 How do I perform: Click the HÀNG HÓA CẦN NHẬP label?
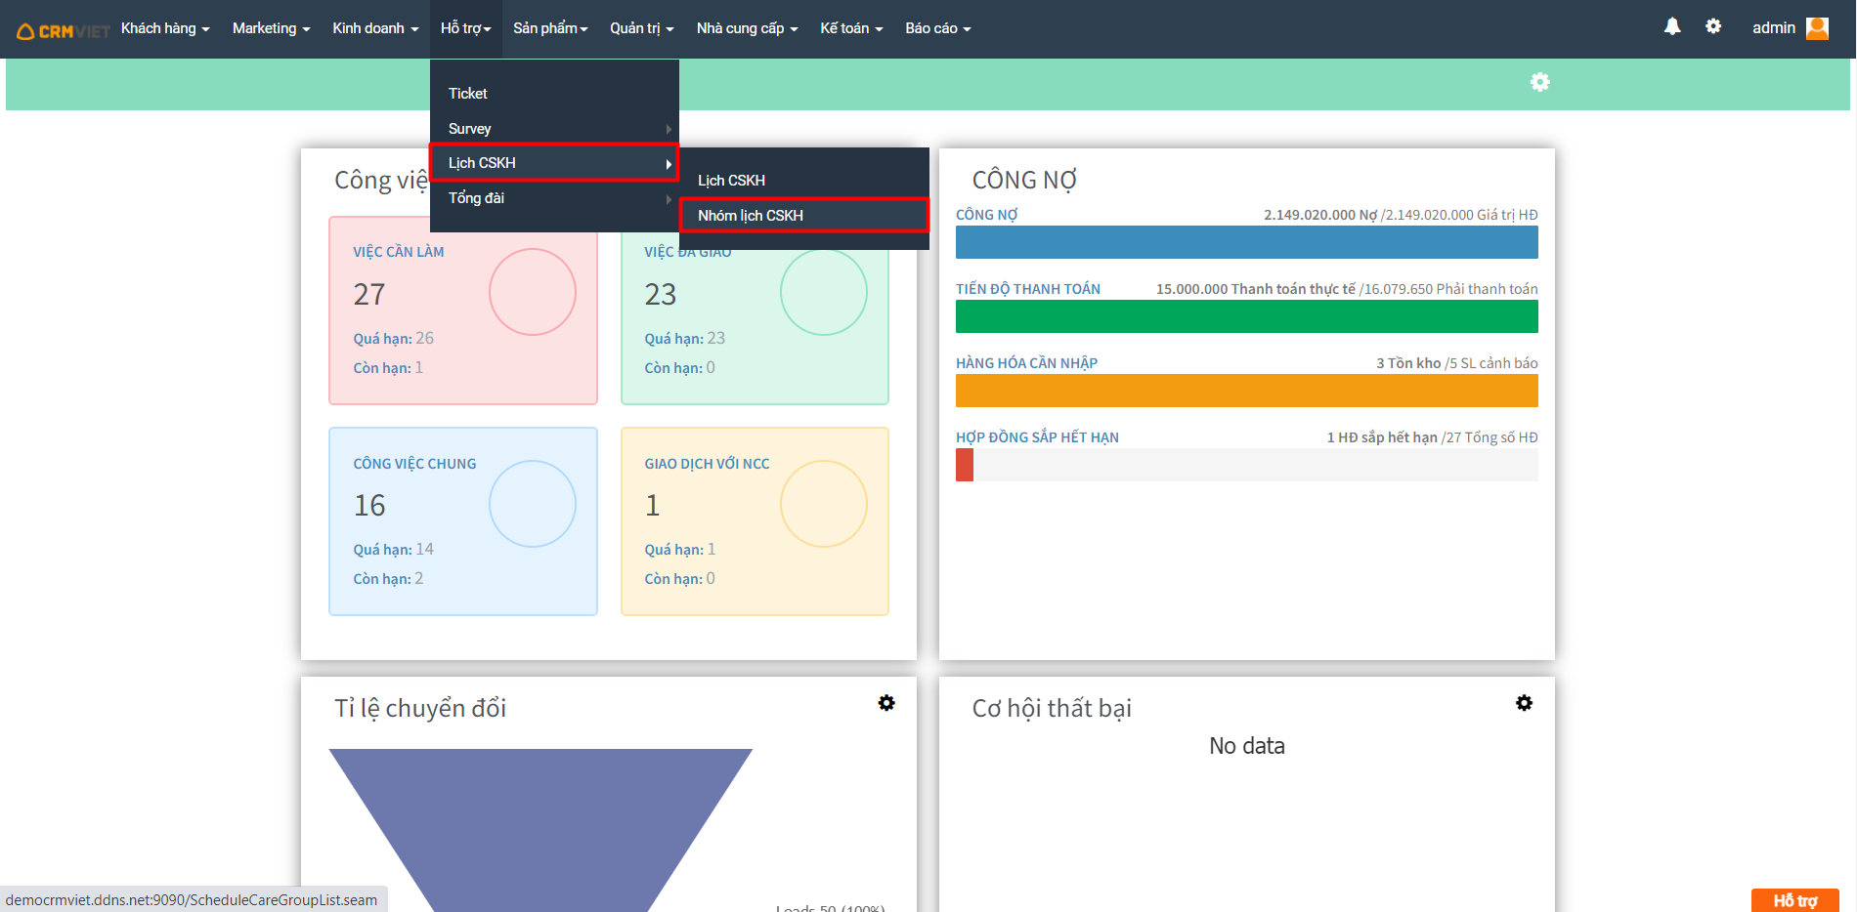[1026, 363]
